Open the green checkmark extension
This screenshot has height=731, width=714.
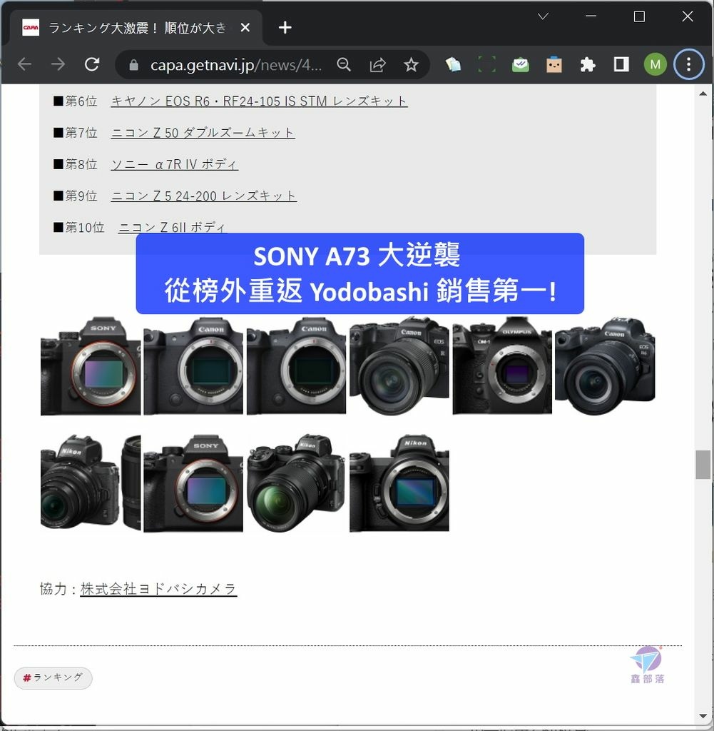click(520, 64)
